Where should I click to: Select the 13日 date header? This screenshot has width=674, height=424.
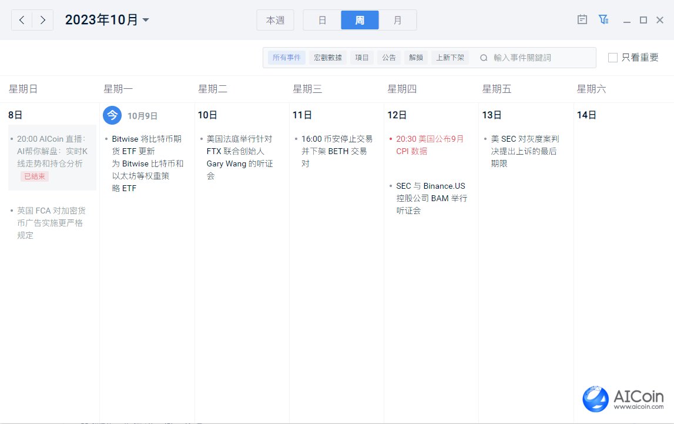coord(492,115)
